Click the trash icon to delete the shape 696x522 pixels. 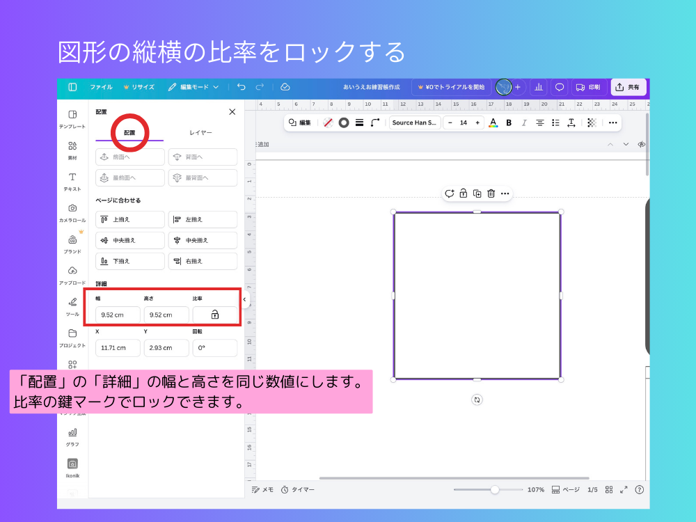click(491, 193)
